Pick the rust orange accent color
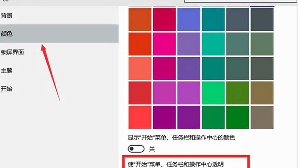Screen dimensions: 298x168 pyautogui.click(x=140, y=20)
